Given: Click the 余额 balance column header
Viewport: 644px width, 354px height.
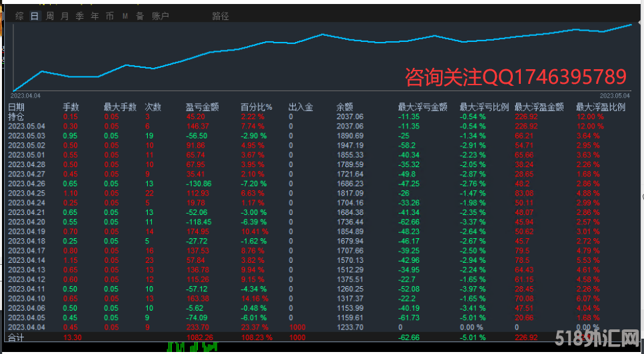Looking at the screenshot, I should point(344,106).
